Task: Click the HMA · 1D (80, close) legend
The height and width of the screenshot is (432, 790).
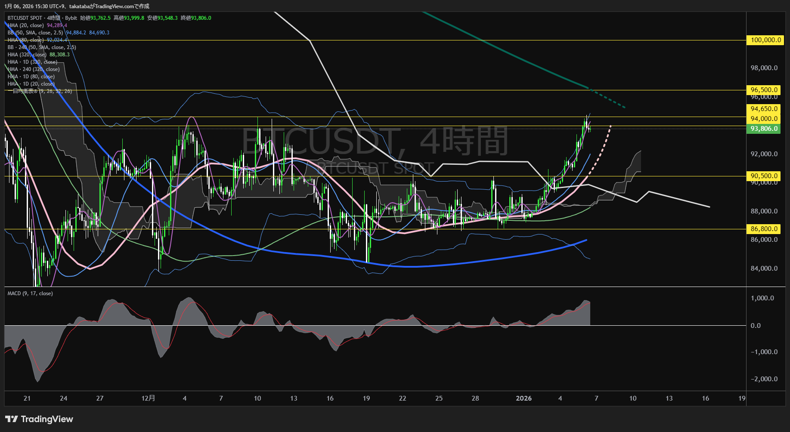Action: 31,77
